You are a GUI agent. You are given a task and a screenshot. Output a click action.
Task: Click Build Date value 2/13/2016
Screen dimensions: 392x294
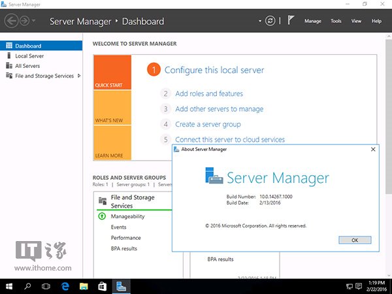click(x=270, y=203)
